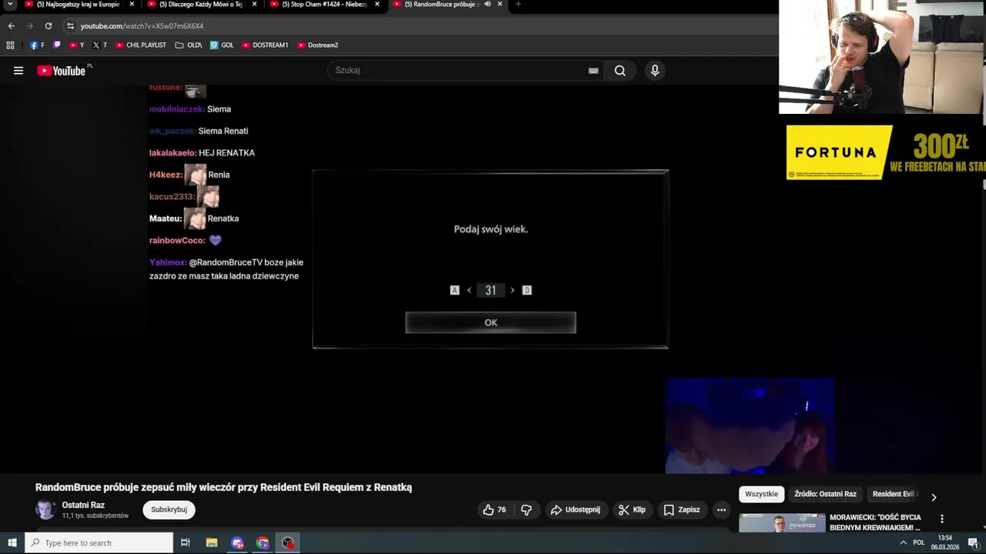Open the YouTube guide hamburger menu
The height and width of the screenshot is (554, 986).
pyautogui.click(x=18, y=71)
